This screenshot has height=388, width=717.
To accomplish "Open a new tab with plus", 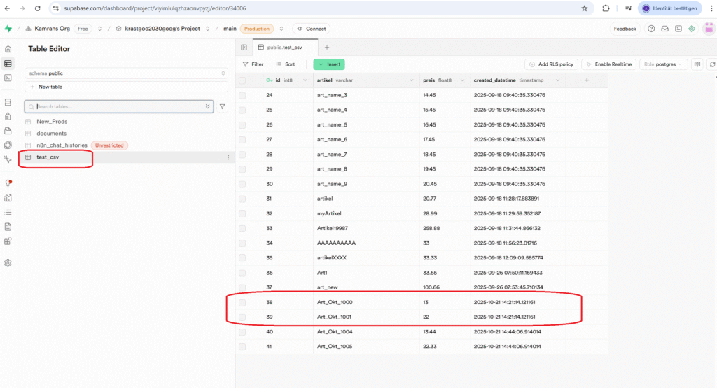I will pos(327,48).
